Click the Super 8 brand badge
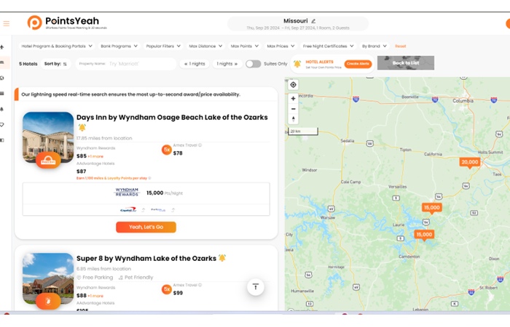Image resolution: width=510 pixels, height=327 pixels. (x=48, y=301)
